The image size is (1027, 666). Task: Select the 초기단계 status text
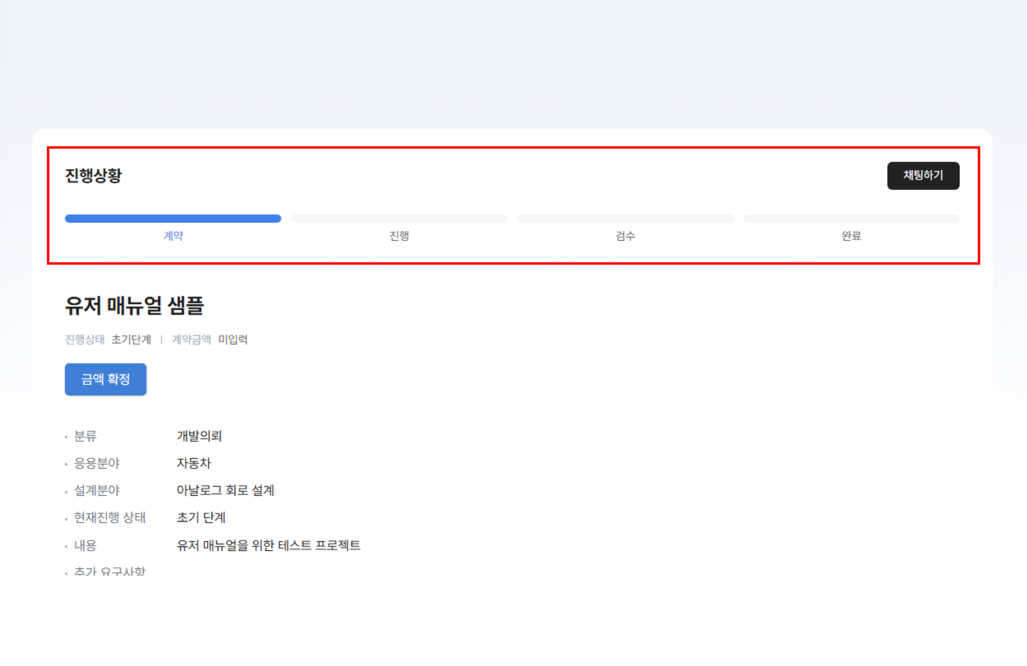(x=131, y=340)
